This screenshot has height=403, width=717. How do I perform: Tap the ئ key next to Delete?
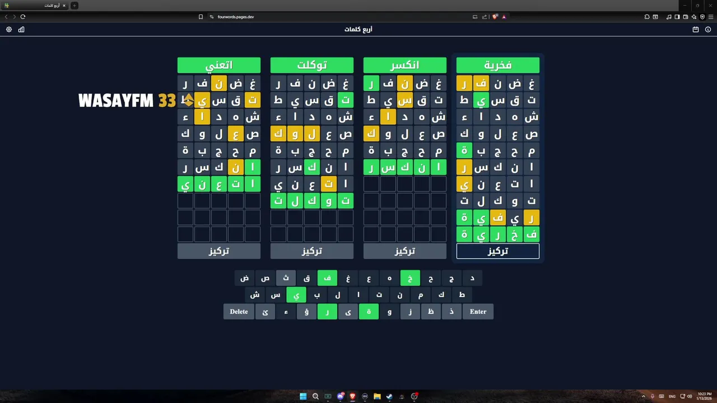(265, 312)
